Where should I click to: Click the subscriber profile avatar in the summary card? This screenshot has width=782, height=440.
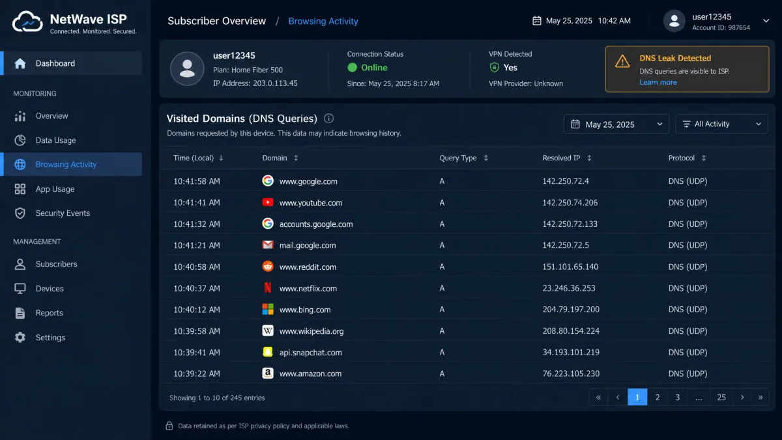pyautogui.click(x=187, y=68)
